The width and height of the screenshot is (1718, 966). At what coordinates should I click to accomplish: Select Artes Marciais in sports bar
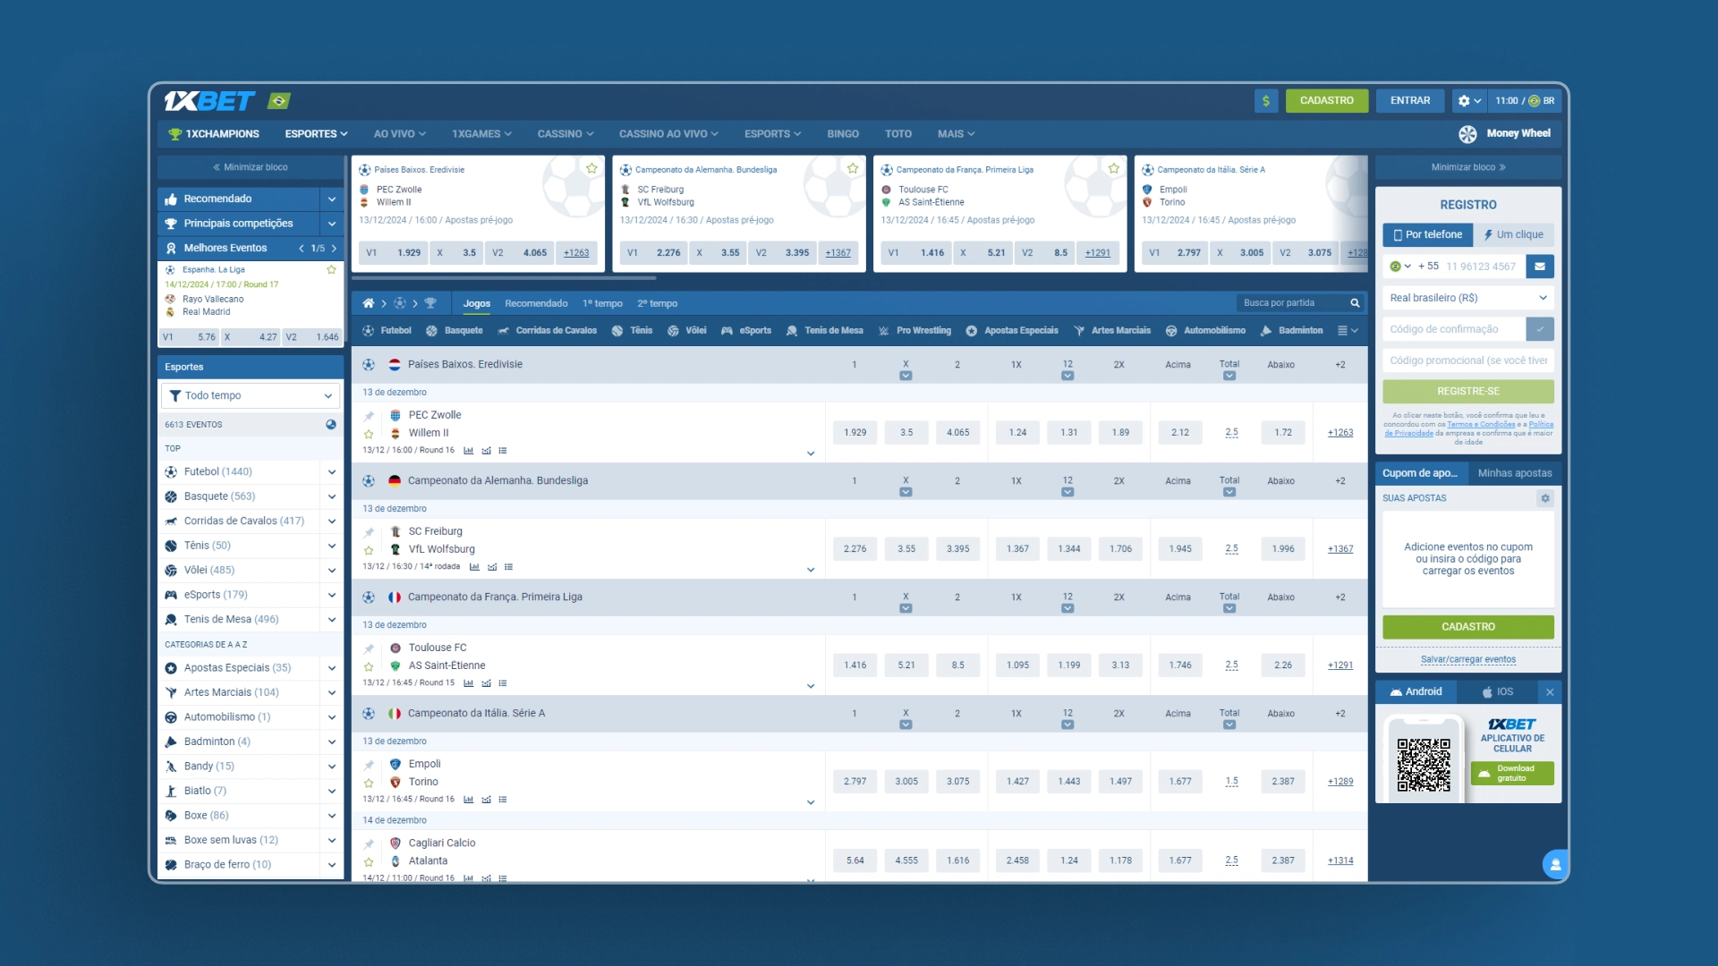pyautogui.click(x=1112, y=331)
